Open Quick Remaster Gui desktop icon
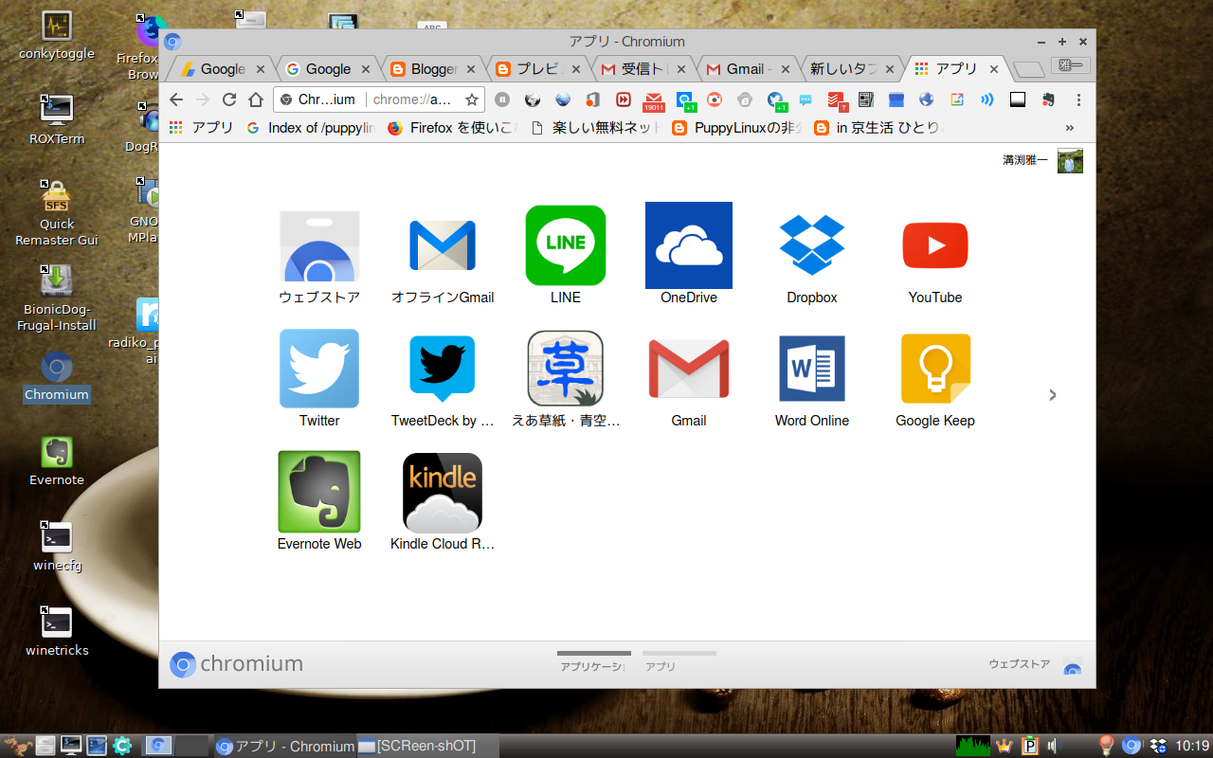The width and height of the screenshot is (1213, 758). point(57,213)
